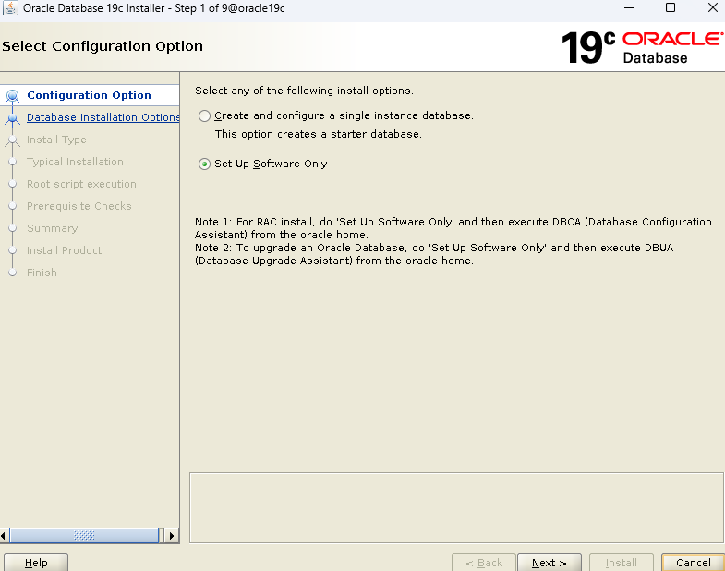This screenshot has width=725, height=571.
Task: Click the Note 2 upgrade text
Action: click(x=434, y=254)
